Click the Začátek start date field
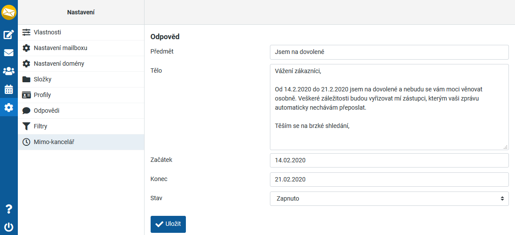Viewport: 515px width, 235px height. point(389,160)
